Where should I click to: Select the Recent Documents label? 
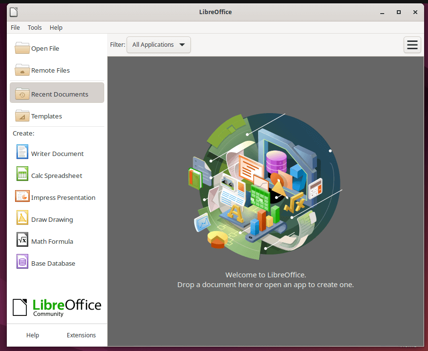[59, 94]
